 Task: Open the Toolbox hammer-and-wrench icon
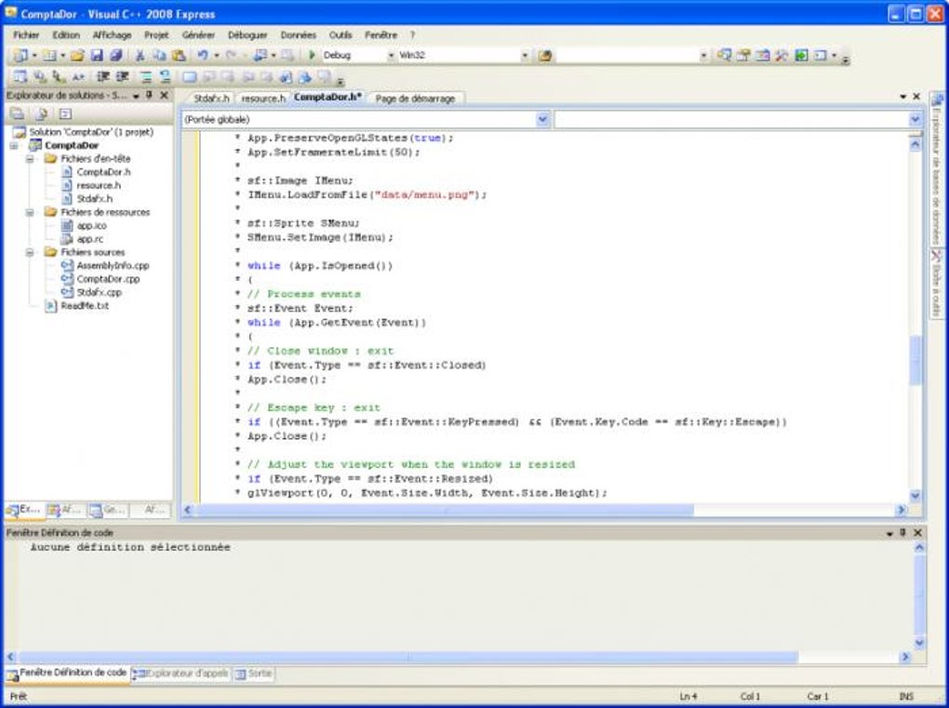782,56
